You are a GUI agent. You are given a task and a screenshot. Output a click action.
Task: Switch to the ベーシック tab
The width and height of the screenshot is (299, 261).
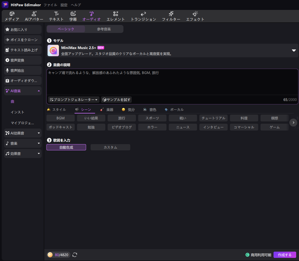click(x=66, y=29)
